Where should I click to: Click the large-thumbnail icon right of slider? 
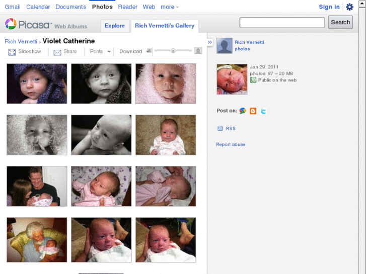click(x=198, y=51)
